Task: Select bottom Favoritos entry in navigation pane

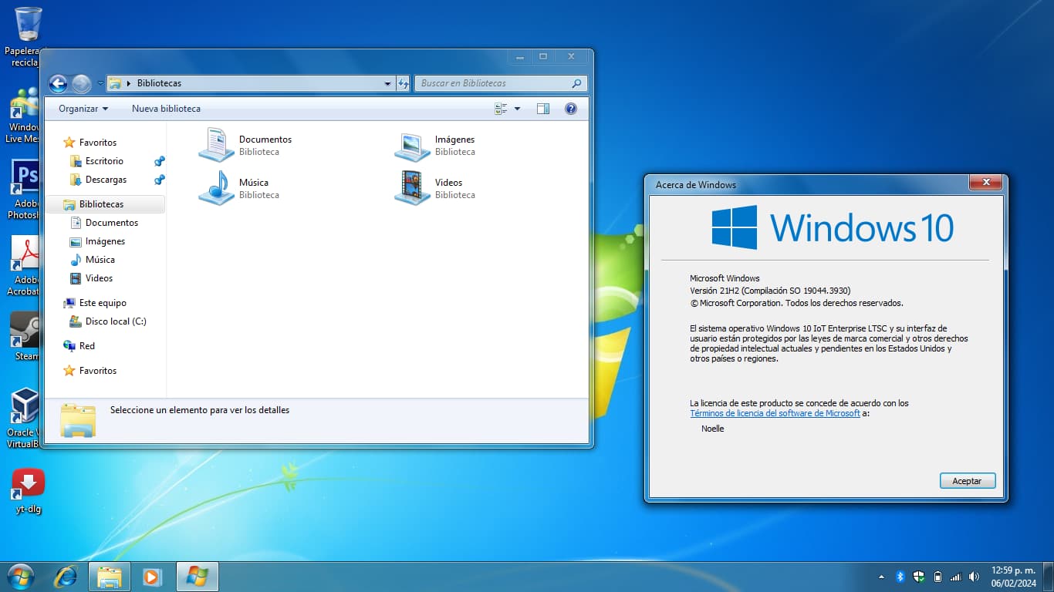Action: 98,371
